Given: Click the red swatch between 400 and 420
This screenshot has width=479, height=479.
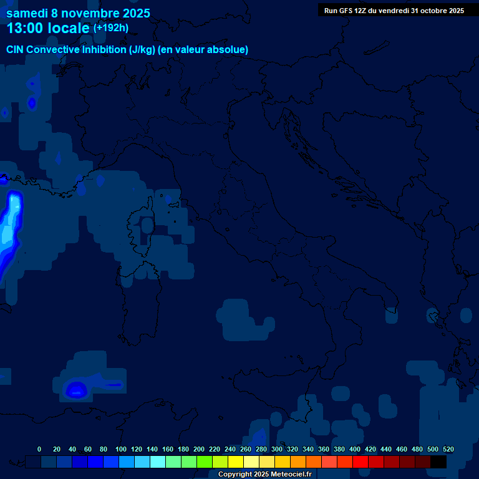Looking at the screenshot, I should pos(360,462).
